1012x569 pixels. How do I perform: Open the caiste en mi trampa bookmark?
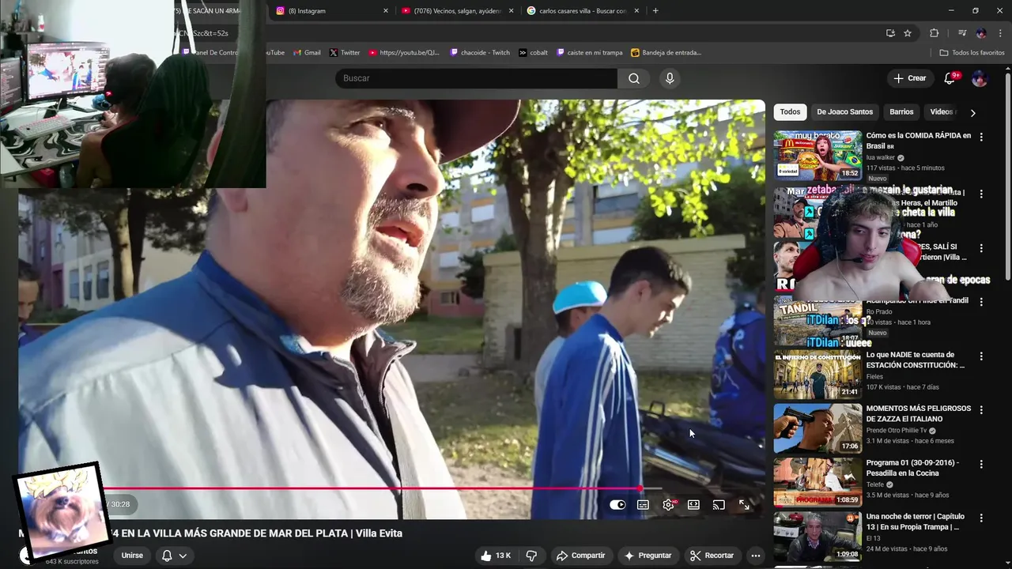coord(589,53)
